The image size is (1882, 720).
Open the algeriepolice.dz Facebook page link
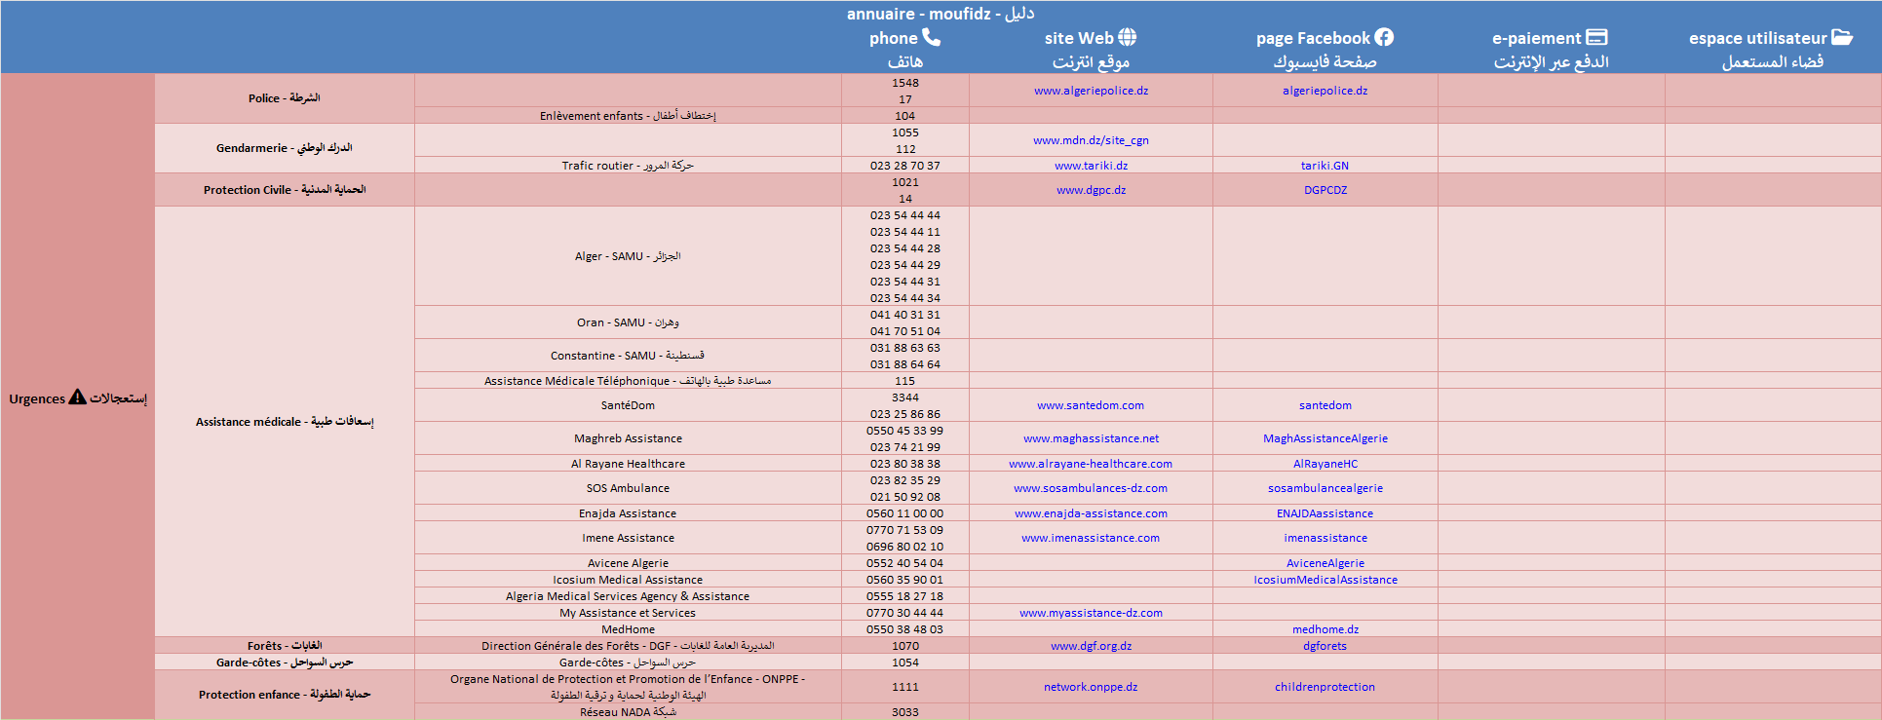tap(1325, 91)
